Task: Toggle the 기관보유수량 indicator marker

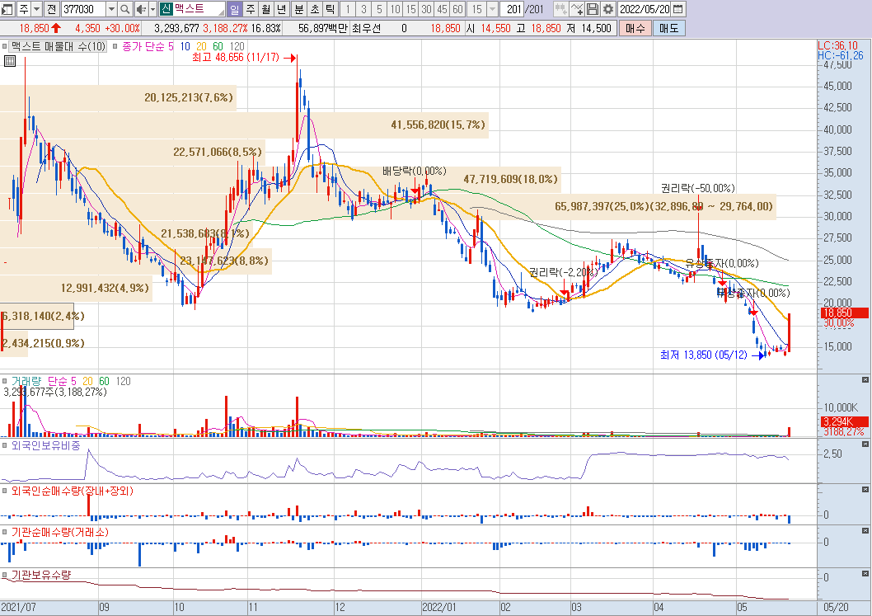Action: click(4, 575)
